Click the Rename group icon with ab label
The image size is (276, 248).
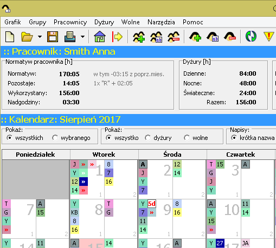click(x=156, y=37)
